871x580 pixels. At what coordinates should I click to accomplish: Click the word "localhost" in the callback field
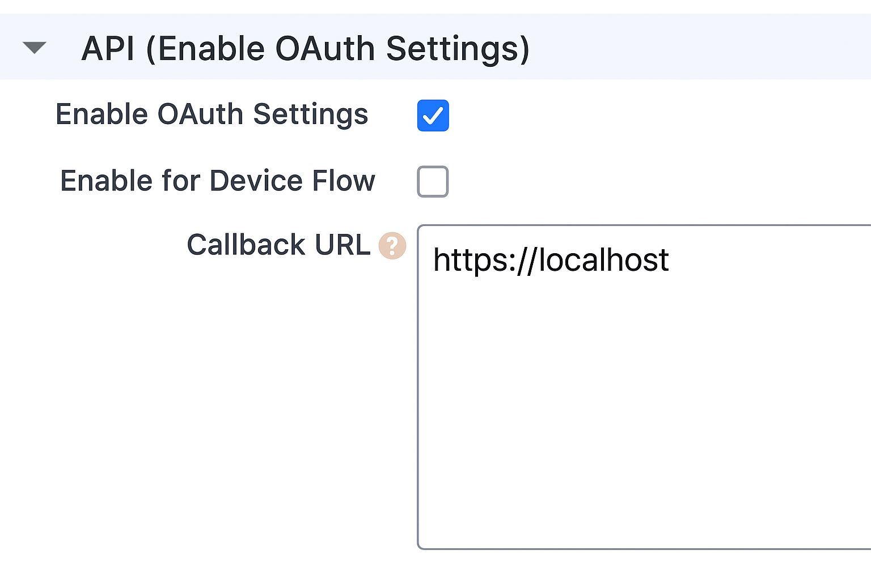pos(603,261)
